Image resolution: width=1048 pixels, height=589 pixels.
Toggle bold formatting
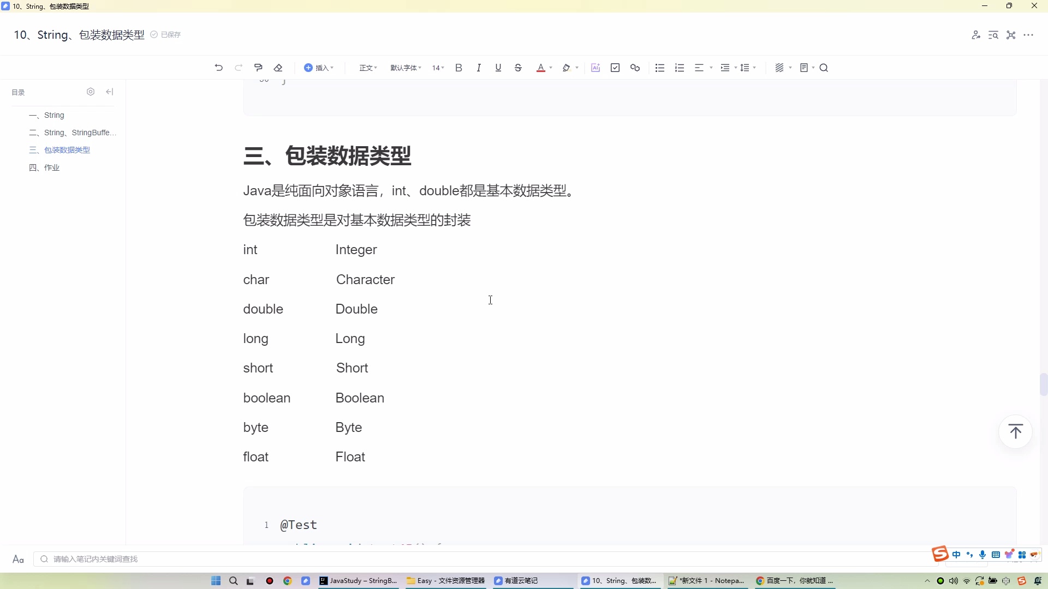[x=458, y=67]
